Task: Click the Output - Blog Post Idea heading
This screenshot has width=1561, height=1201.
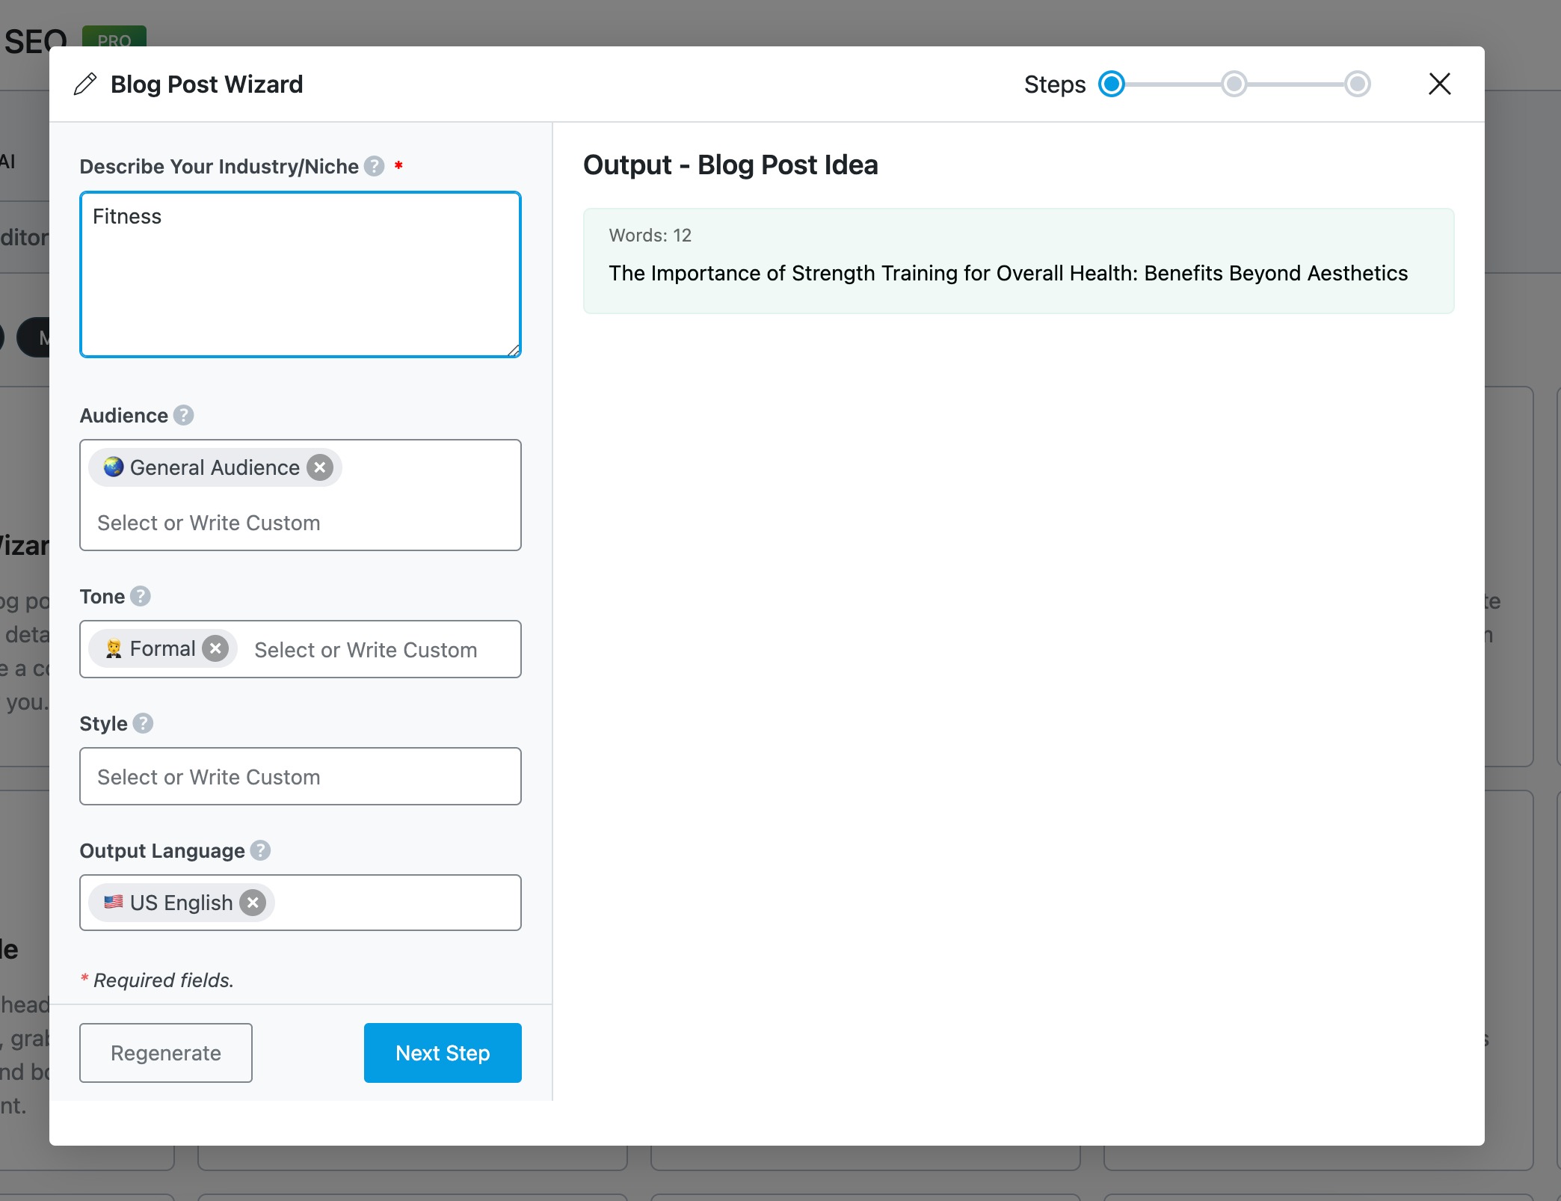Action: pyautogui.click(x=730, y=165)
